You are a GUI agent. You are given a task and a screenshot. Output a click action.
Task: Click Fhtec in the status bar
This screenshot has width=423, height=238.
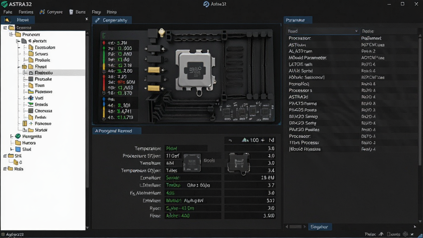tap(370, 234)
